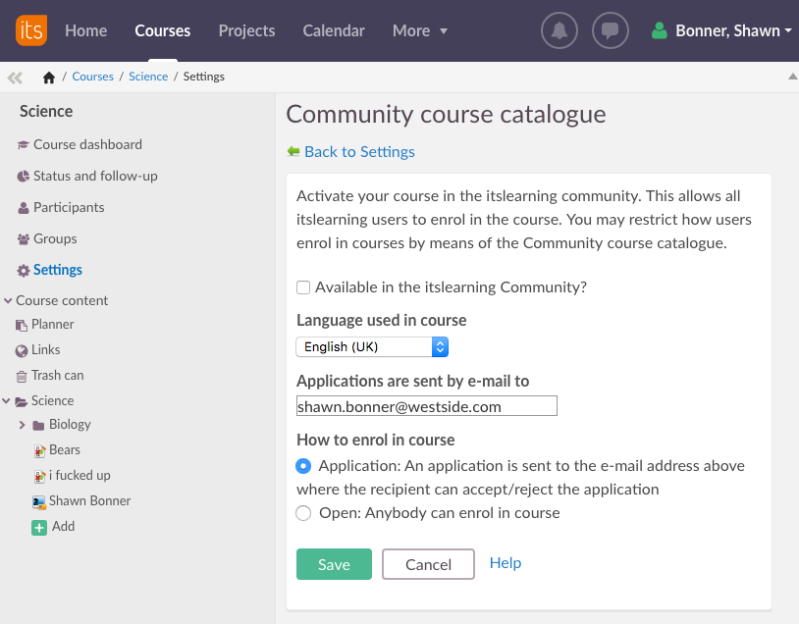The height and width of the screenshot is (624, 799).
Task: Follow the Back to Settings link
Action: 358,151
